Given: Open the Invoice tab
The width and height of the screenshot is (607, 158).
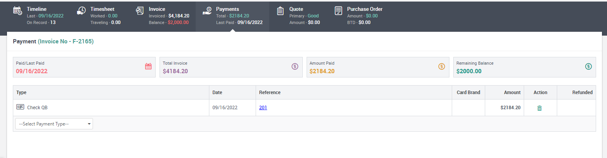Looking at the screenshot, I should tap(162, 16).
